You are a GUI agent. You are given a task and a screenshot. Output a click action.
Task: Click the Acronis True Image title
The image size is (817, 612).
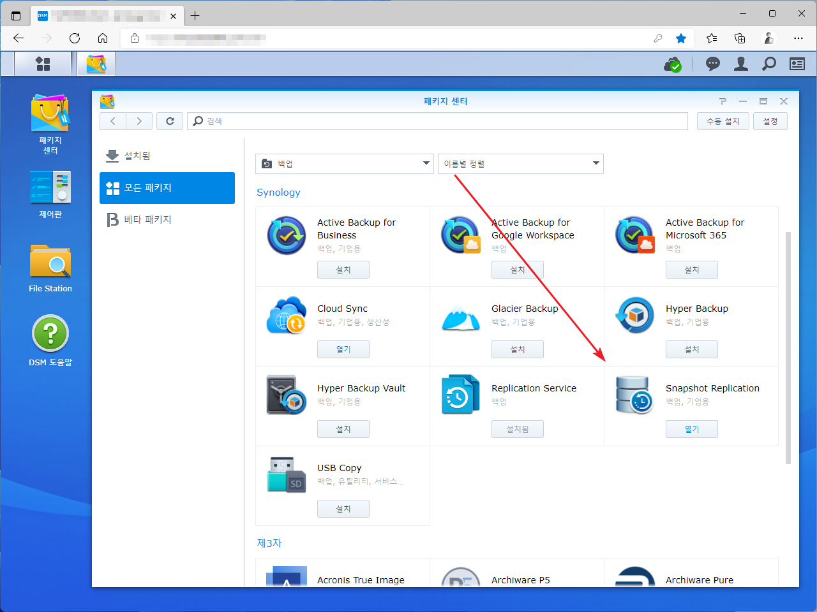[361, 580]
